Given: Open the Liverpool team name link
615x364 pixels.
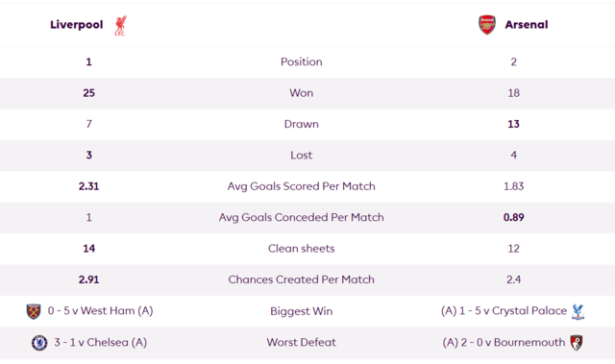Looking at the screenshot, I should [77, 25].
